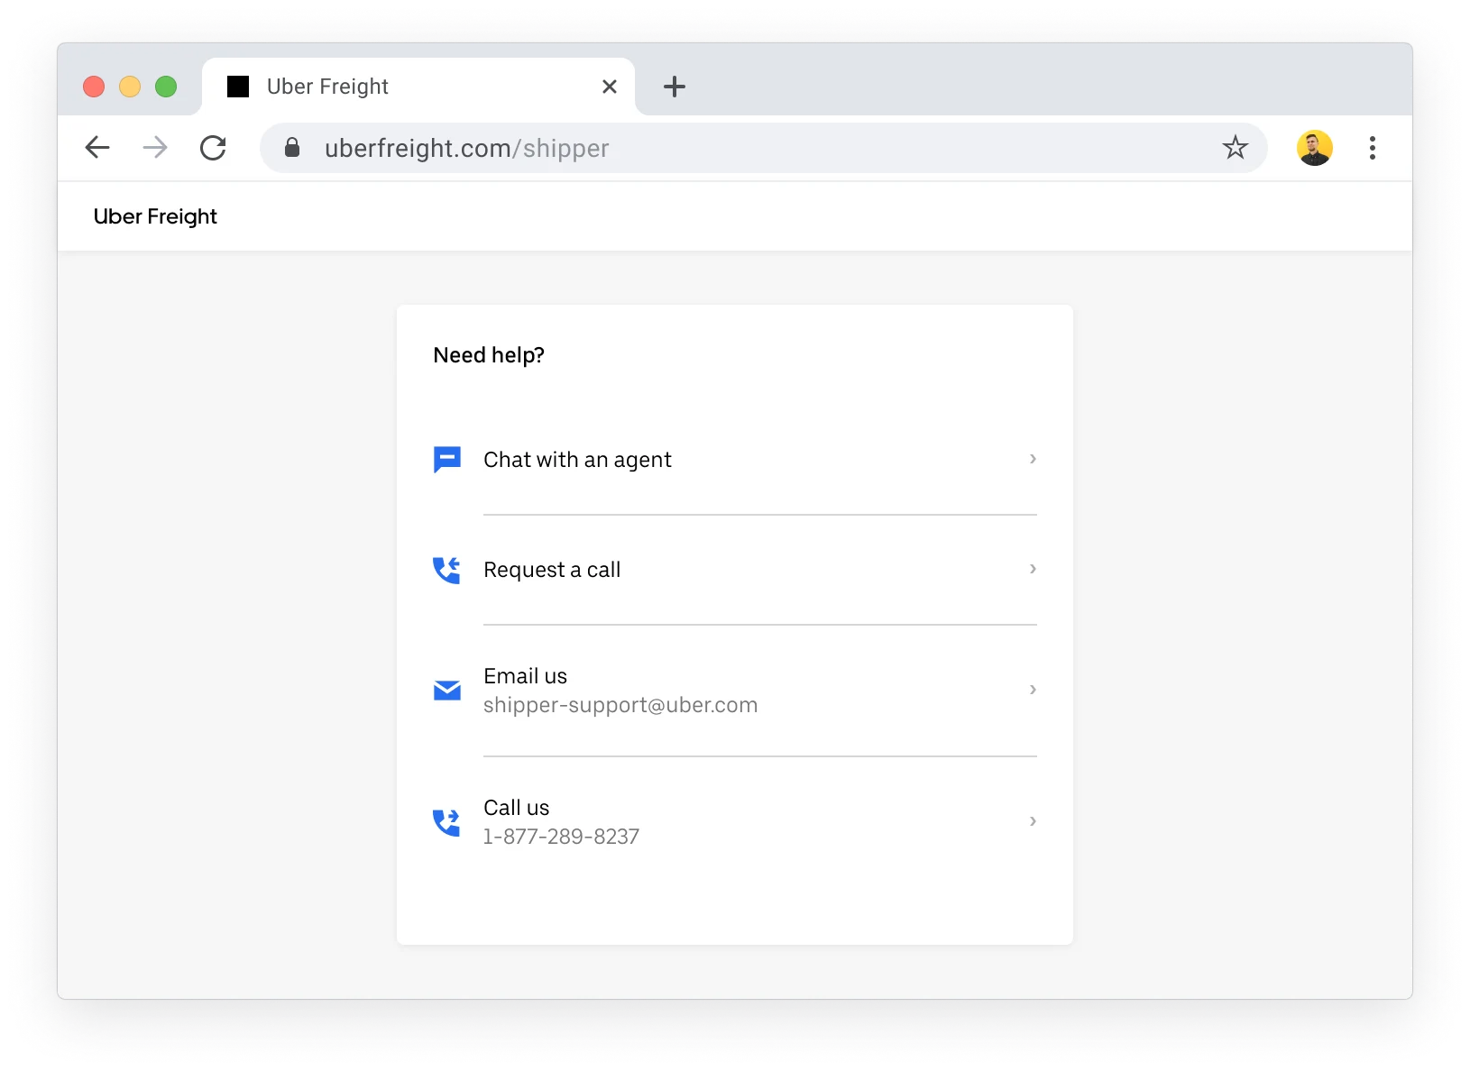Expand the Request a call chevron
Screen dimensions: 1470x1071
click(x=1033, y=569)
